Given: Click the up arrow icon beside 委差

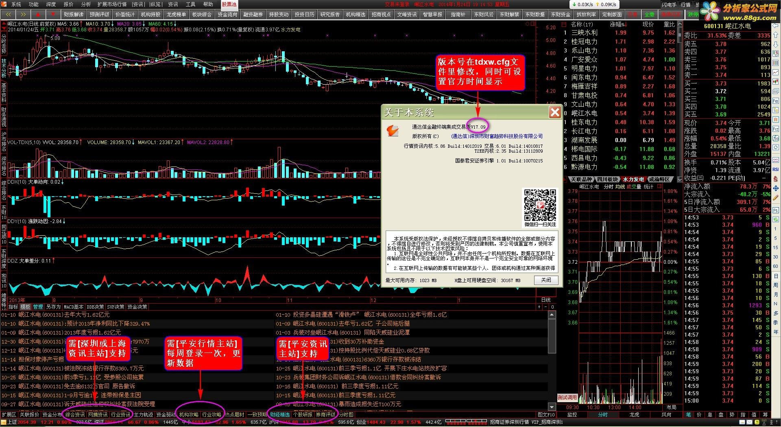Looking at the screenshot, I should point(776,35).
